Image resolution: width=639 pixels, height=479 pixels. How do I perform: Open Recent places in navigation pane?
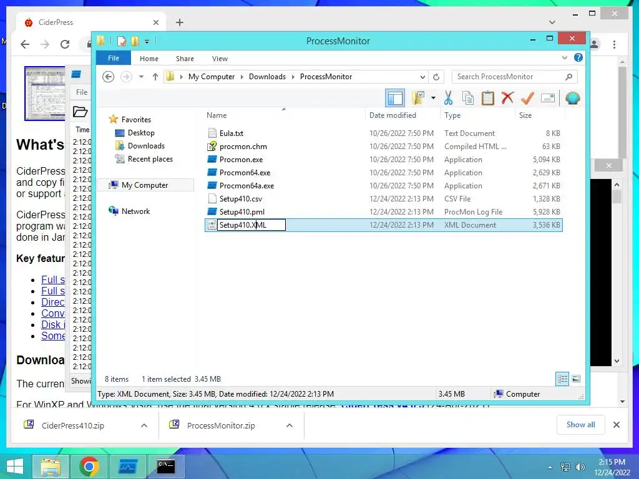tap(150, 159)
